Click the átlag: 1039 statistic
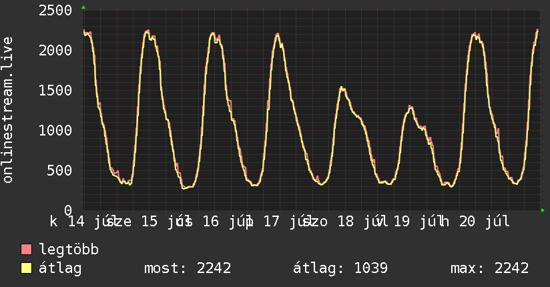Screen dimensions: 550x287 click(x=340, y=269)
